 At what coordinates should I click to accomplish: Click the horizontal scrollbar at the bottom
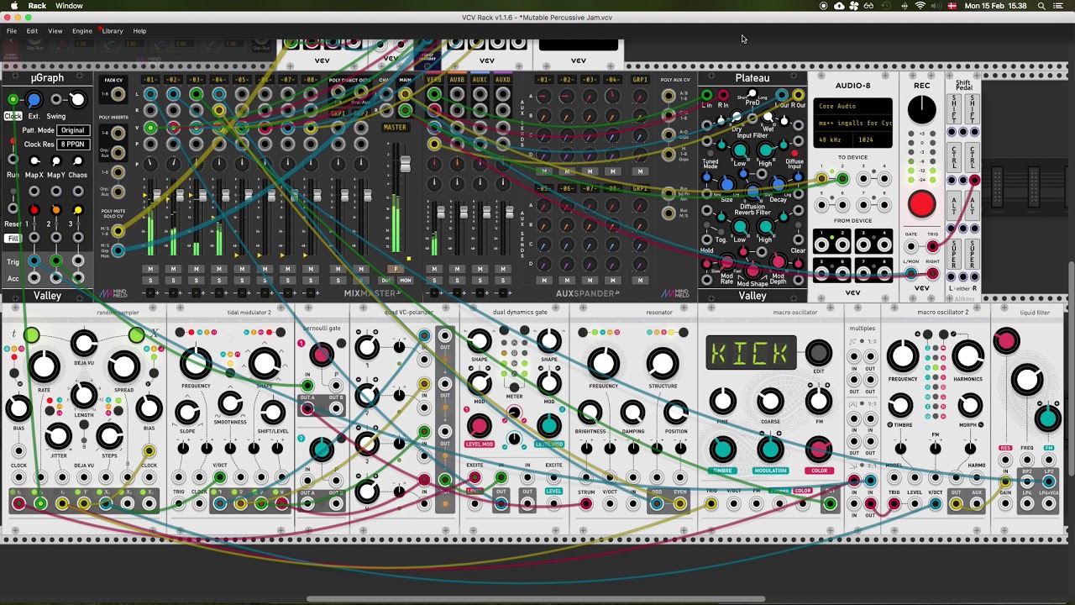tap(537, 599)
